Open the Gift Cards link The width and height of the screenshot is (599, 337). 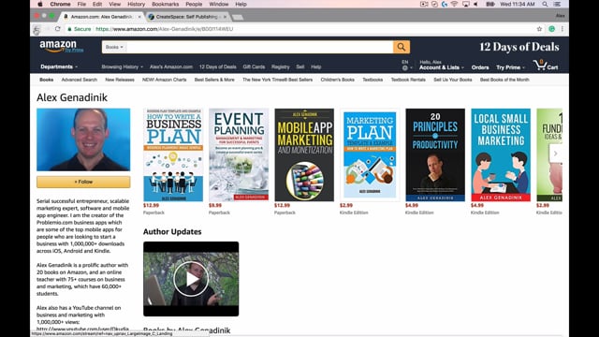[x=254, y=66]
